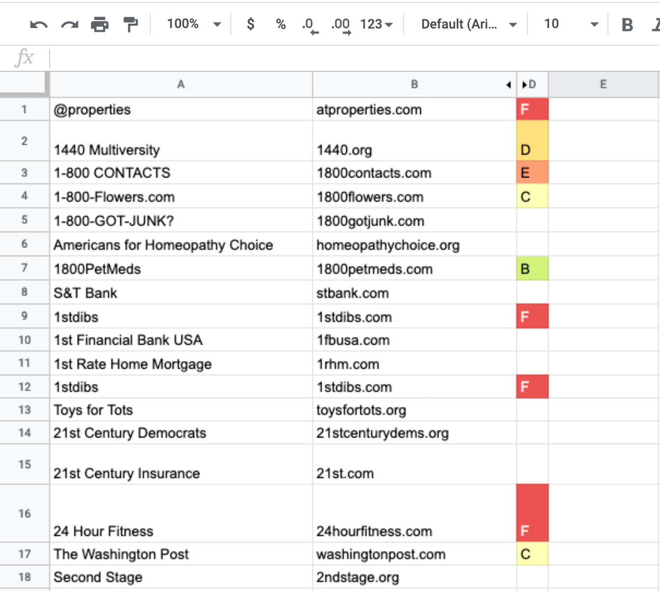Select cell 'Second Stage'
The width and height of the screenshot is (660, 591).
(181, 577)
